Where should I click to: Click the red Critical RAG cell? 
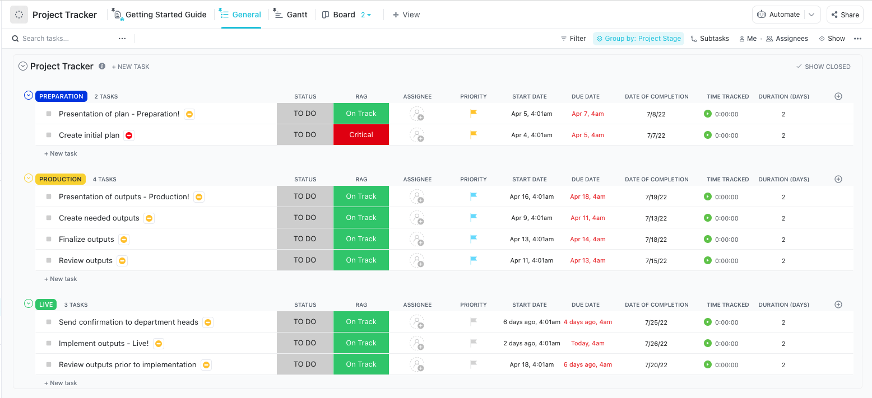coord(361,135)
